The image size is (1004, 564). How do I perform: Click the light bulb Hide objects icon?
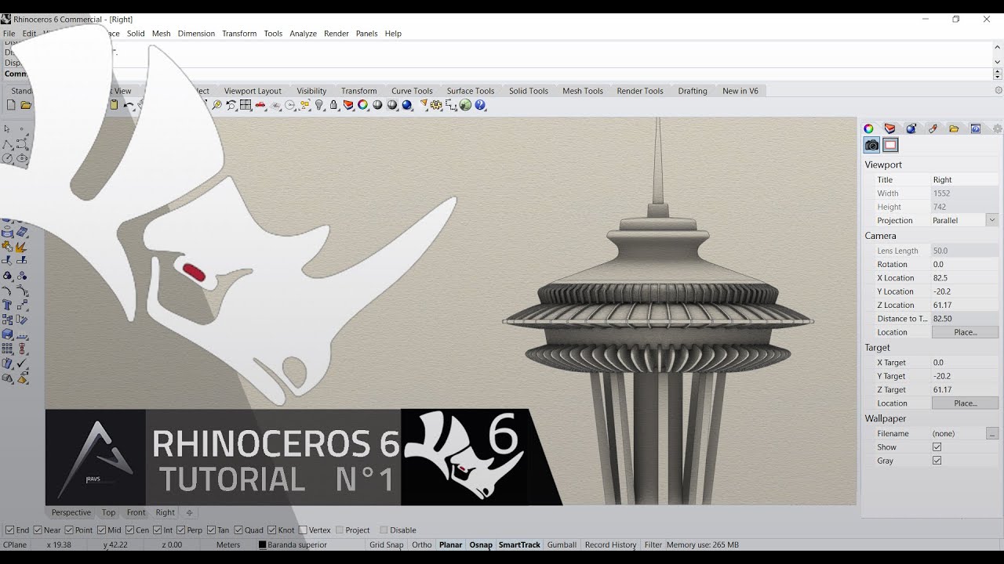[319, 105]
